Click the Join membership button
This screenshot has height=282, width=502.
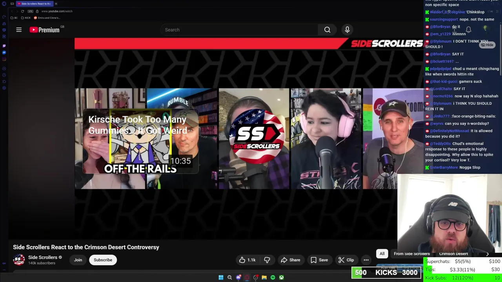(78, 260)
